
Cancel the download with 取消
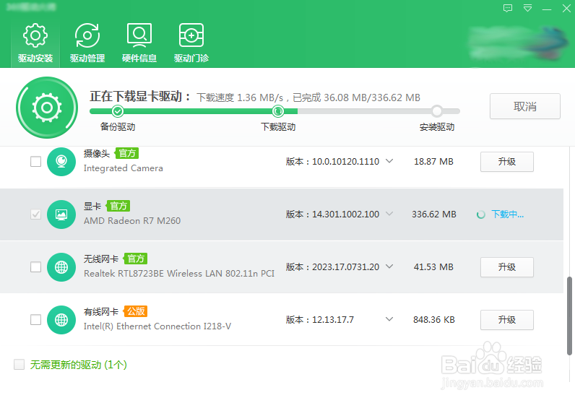pyautogui.click(x=525, y=106)
